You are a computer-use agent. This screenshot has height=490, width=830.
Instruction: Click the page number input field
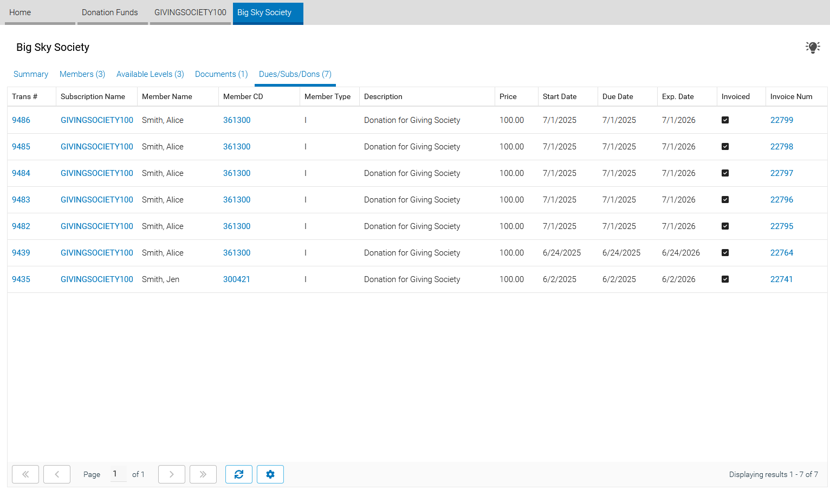[118, 474]
